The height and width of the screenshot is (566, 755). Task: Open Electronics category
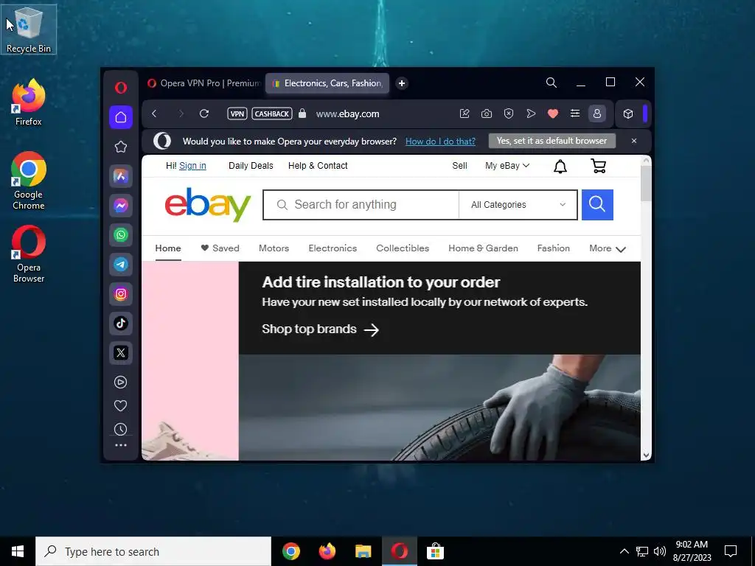(333, 248)
